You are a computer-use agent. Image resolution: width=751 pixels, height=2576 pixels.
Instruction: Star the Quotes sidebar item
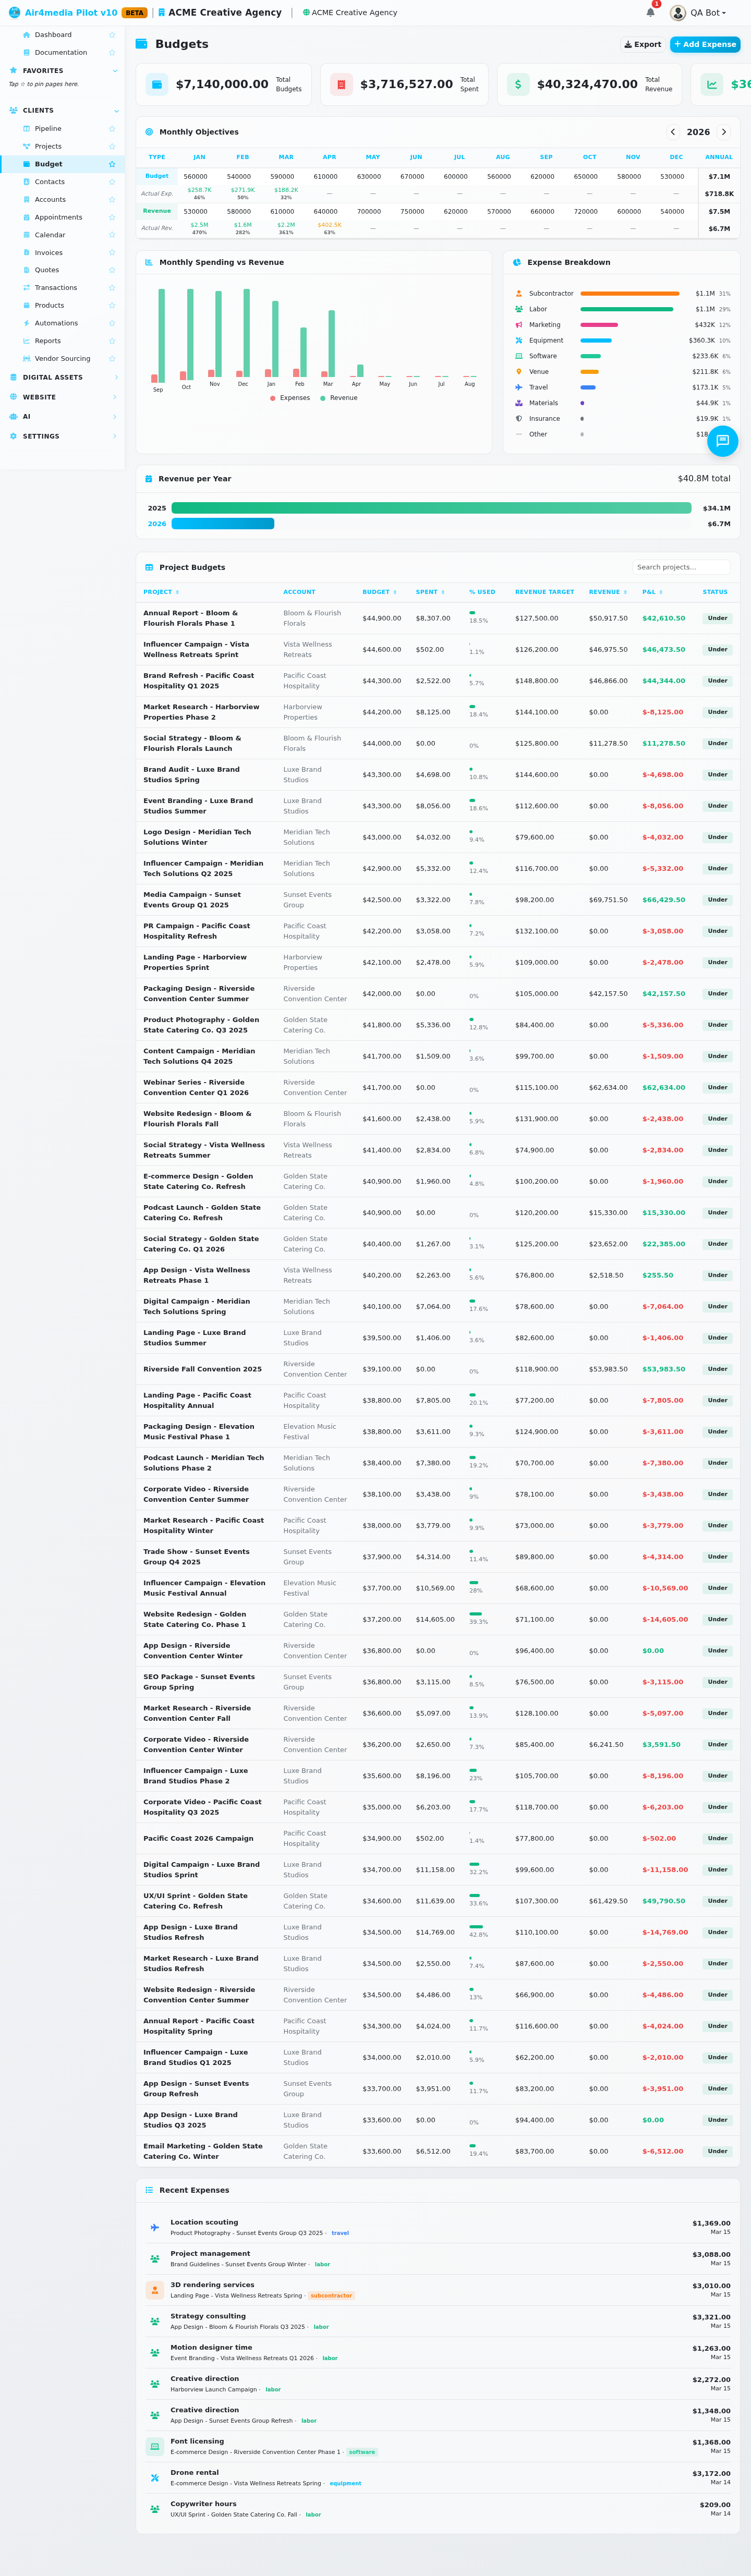(x=112, y=270)
